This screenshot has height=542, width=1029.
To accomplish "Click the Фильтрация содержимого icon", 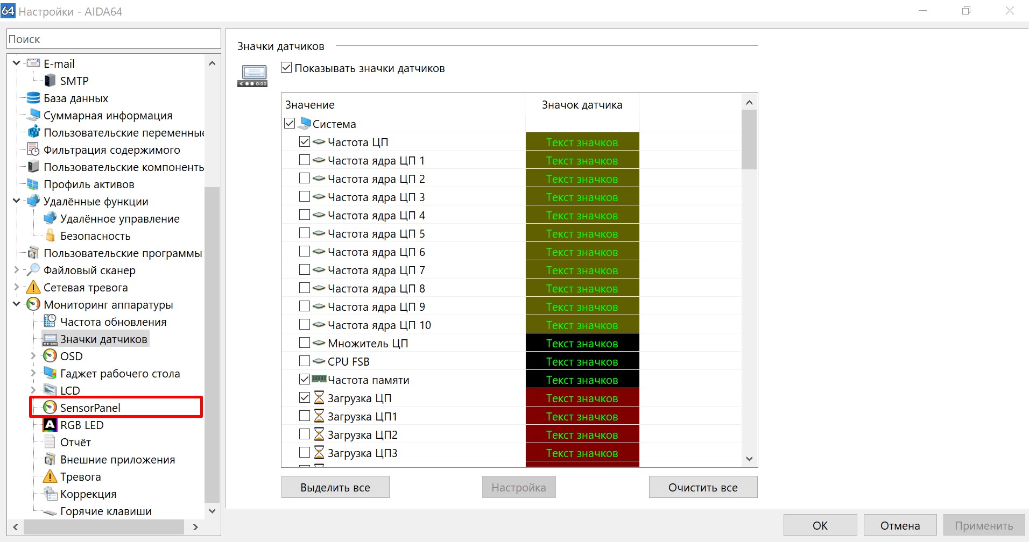I will tap(33, 149).
